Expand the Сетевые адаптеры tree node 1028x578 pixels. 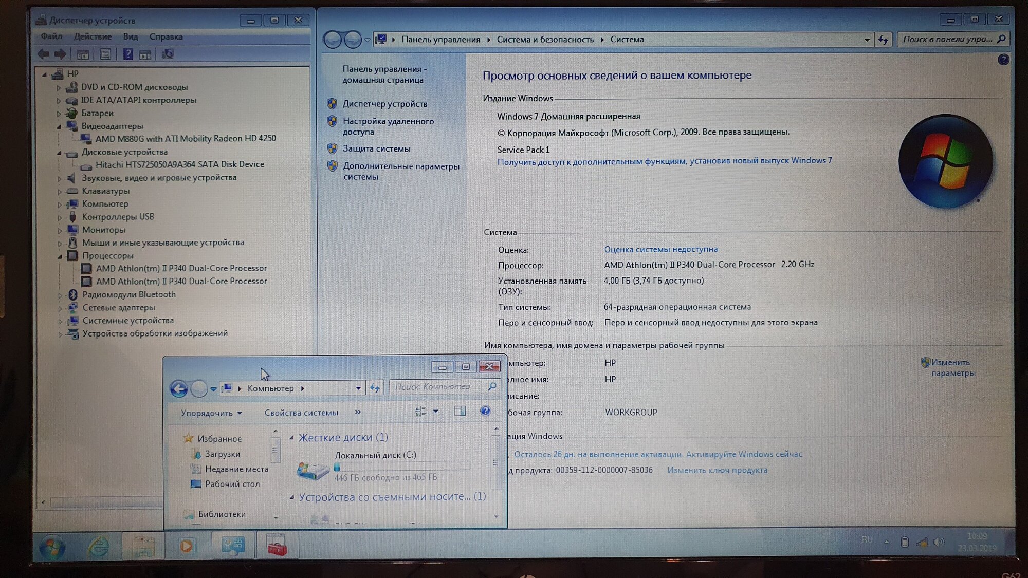(x=60, y=308)
